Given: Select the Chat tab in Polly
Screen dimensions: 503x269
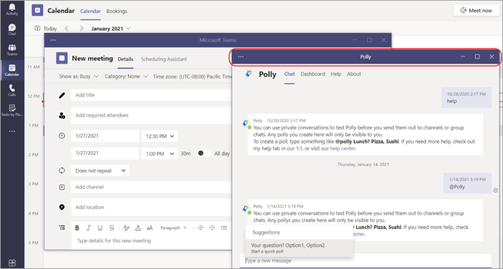Looking at the screenshot, I should (289, 74).
